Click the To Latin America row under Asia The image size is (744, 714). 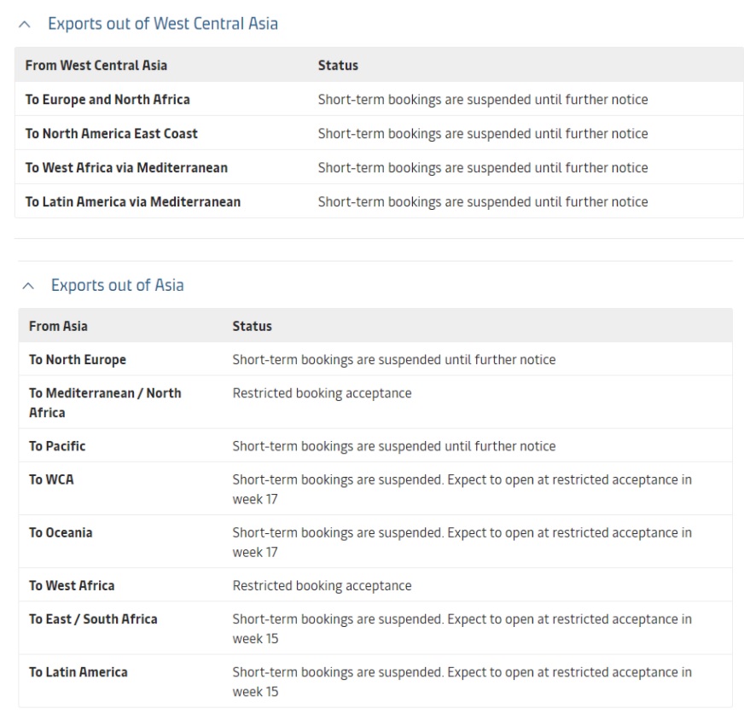(x=78, y=672)
